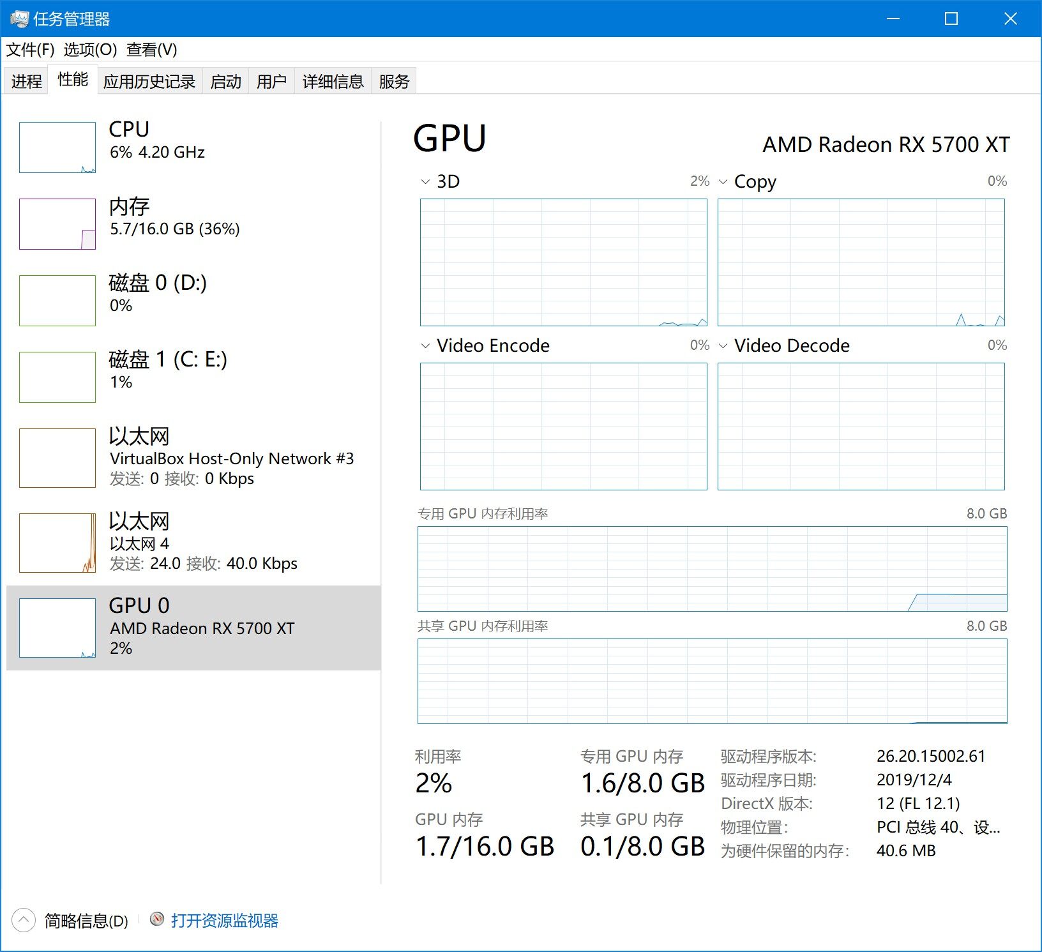Screen dimensions: 1042x952
Task: Click the 磁盘 1 (C: E:) label
Action: click(168, 359)
